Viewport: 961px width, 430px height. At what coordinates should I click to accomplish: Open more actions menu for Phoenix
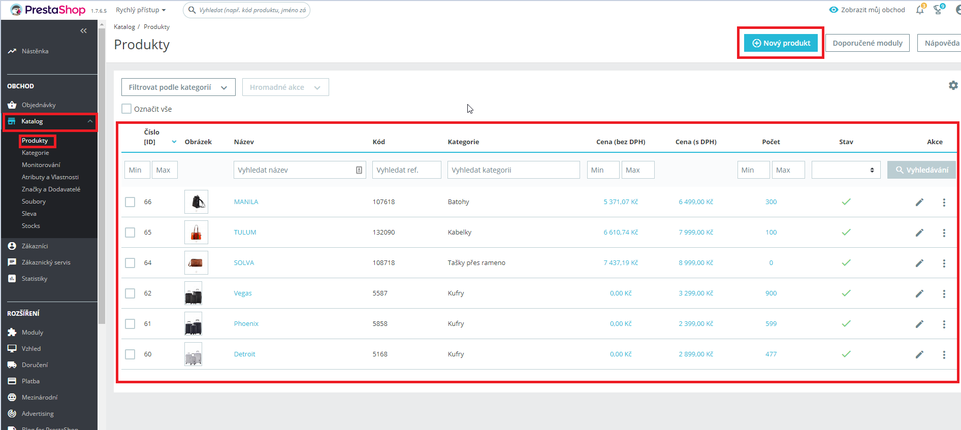point(944,324)
